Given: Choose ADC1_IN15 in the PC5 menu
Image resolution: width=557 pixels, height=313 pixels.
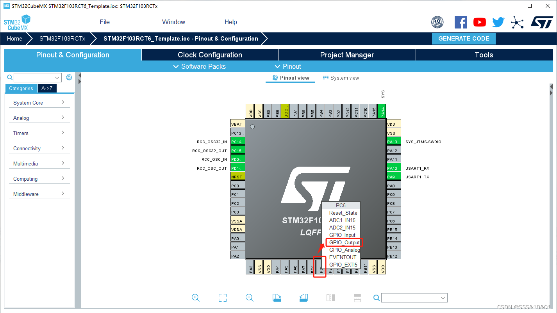Looking at the screenshot, I should [342, 220].
